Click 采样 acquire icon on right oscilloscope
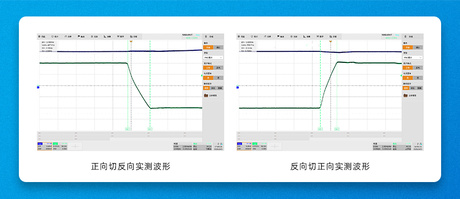Screen dimensions: 460x199 click(267, 36)
